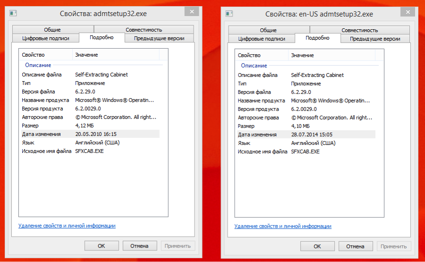The height and width of the screenshot is (262, 425).
Task: Click Удаление свойств link in right window
Action: pyautogui.click(x=282, y=226)
